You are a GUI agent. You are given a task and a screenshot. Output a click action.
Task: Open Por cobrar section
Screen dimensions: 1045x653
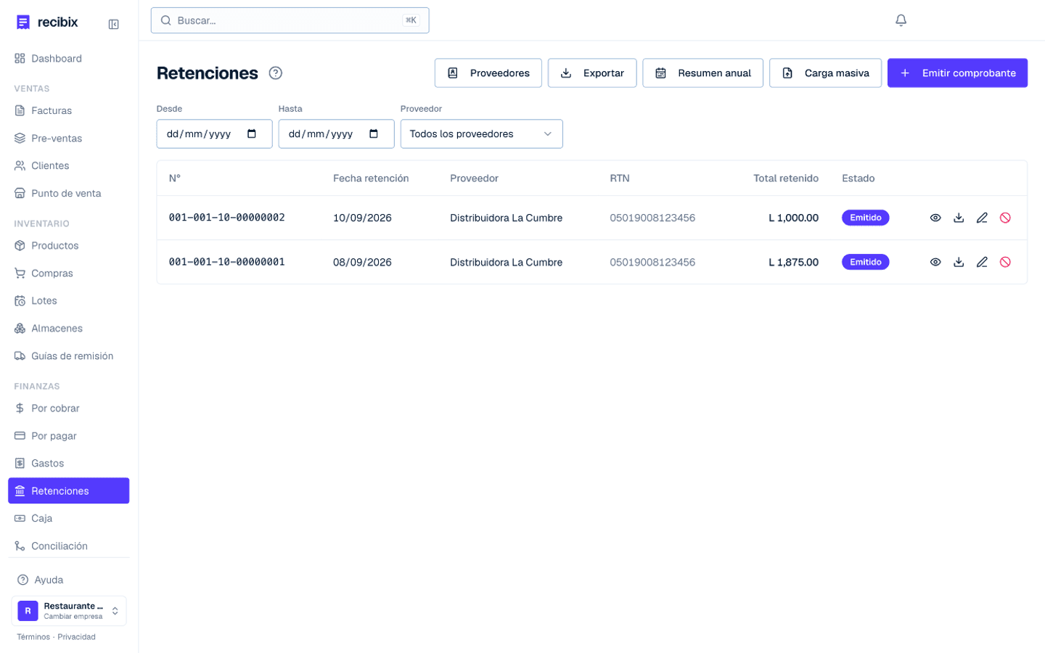[69, 408]
